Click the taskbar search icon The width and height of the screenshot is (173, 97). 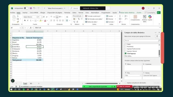pos(15,89)
